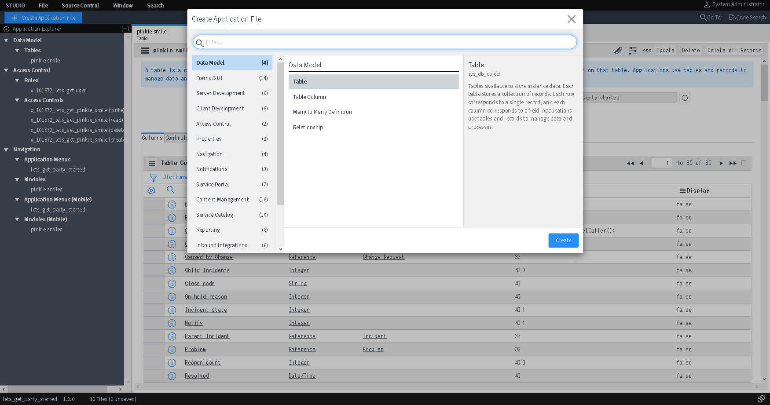Viewport: 770px width, 405px height.
Task: Click the more options ellipsis icon
Action: (647, 50)
